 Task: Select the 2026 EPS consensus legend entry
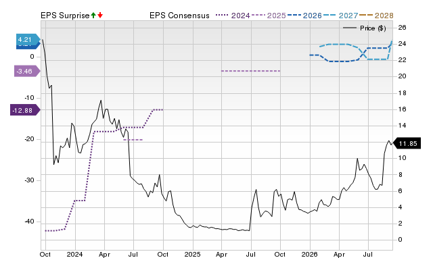click(304, 16)
